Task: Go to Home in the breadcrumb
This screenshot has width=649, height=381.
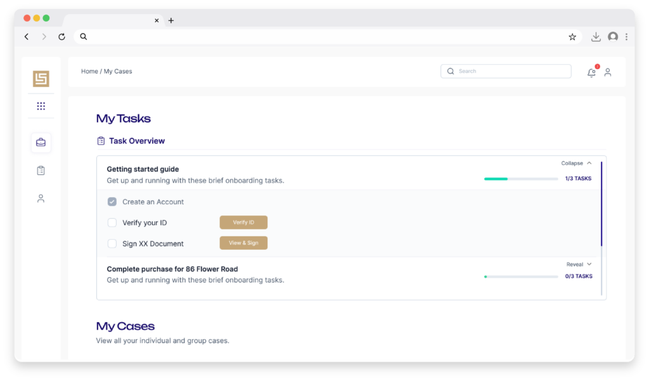Action: click(x=89, y=72)
